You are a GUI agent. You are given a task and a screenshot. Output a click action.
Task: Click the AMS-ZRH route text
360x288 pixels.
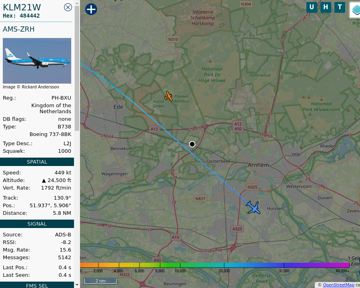18,29
